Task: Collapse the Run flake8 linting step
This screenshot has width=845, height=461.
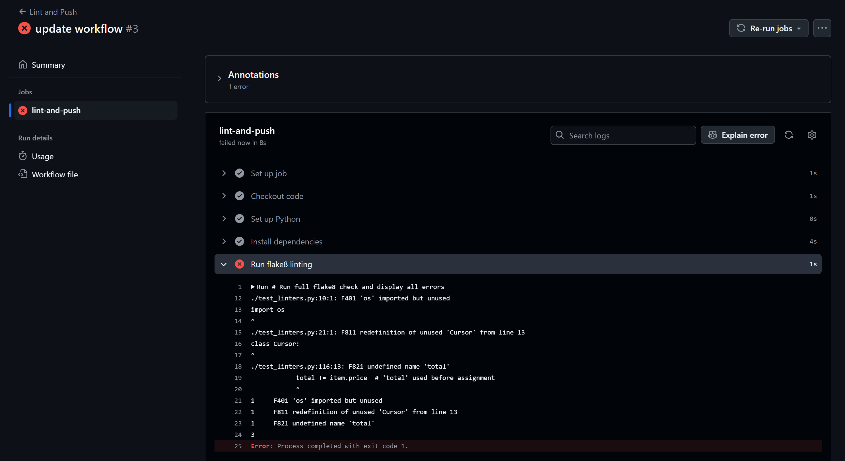Action: (x=224, y=264)
